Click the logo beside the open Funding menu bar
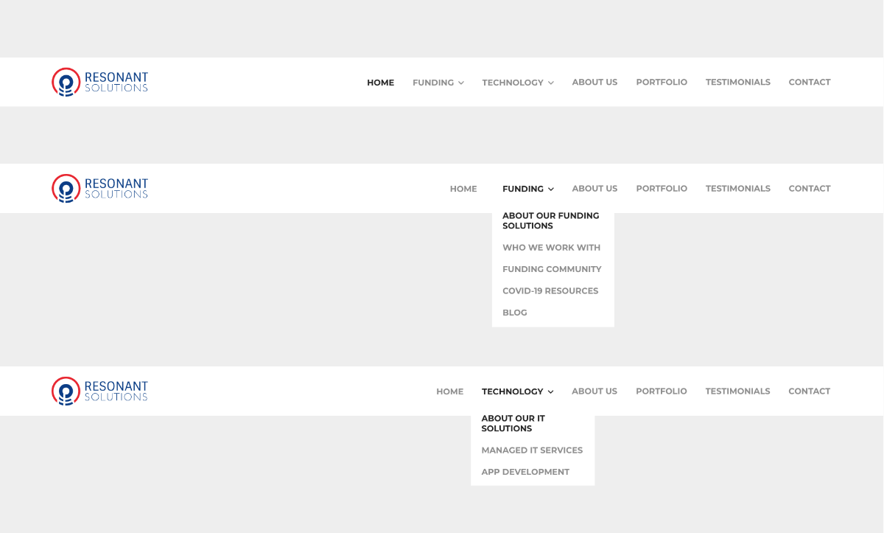Viewport: 884px width, 533px height. [99, 188]
